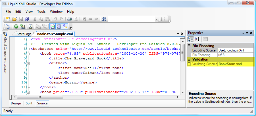Collapse the bookstore element on line 3
The image size is (256, 116).
point(28,49)
